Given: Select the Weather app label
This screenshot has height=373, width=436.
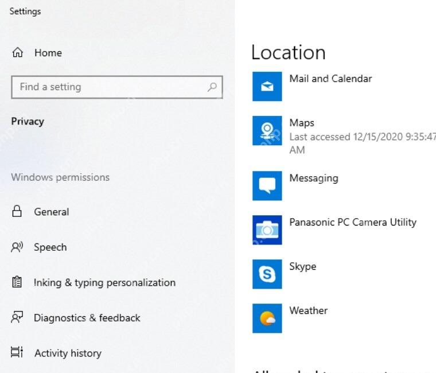Looking at the screenshot, I should coord(309,310).
